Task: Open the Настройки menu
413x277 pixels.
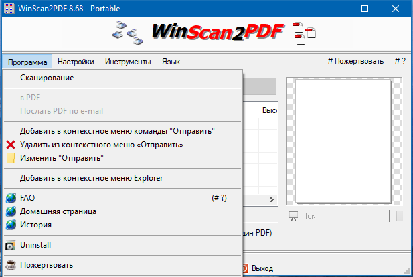Action: tap(76, 62)
